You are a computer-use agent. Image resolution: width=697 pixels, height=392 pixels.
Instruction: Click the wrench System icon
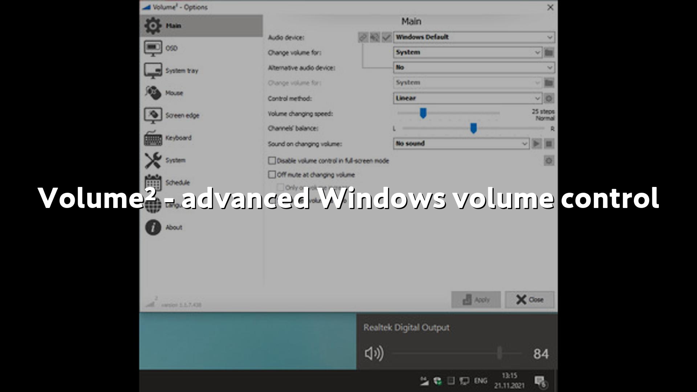click(x=153, y=160)
